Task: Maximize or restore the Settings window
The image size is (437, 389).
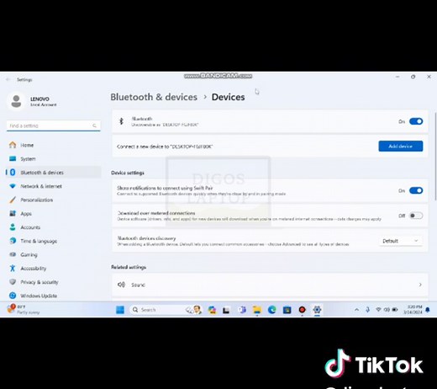Action: pos(413,77)
